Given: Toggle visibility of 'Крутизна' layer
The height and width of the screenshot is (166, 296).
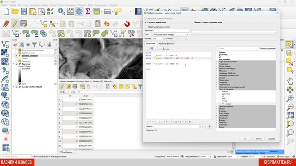Looking at the screenshot, I should (x=17, y=64).
